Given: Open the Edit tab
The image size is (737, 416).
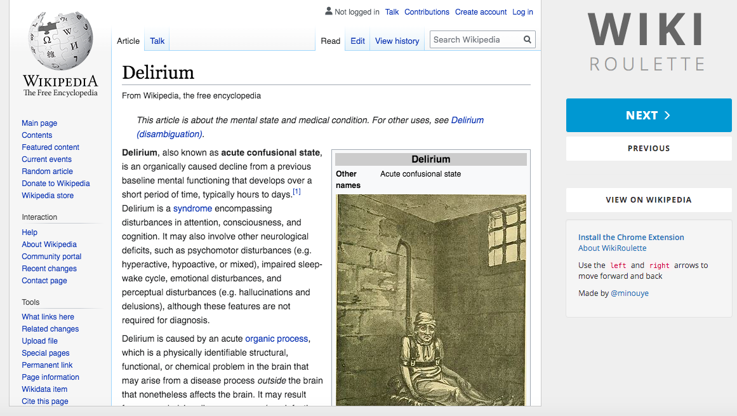Looking at the screenshot, I should tap(357, 41).
